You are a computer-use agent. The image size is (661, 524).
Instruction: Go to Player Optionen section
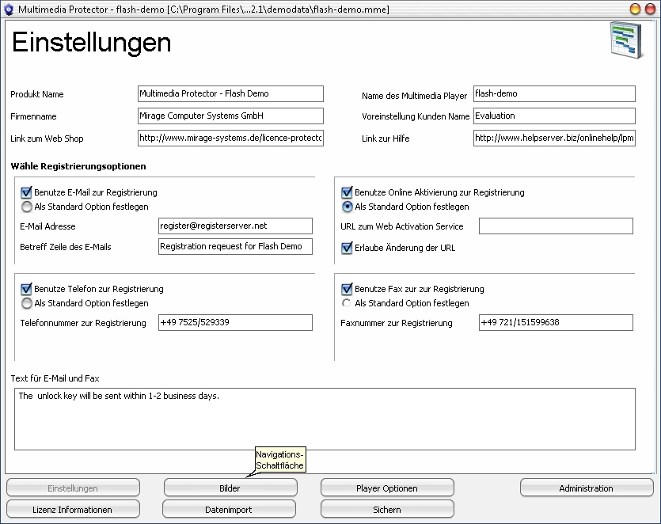pos(387,488)
